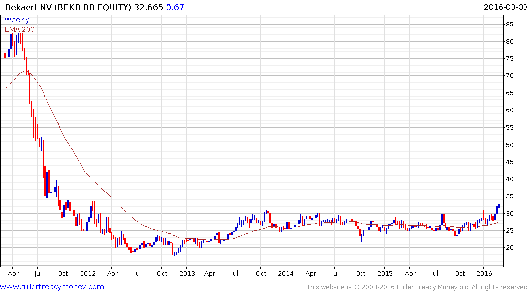
Task: Click the 'Apr' label after 2015
Action: (410, 274)
